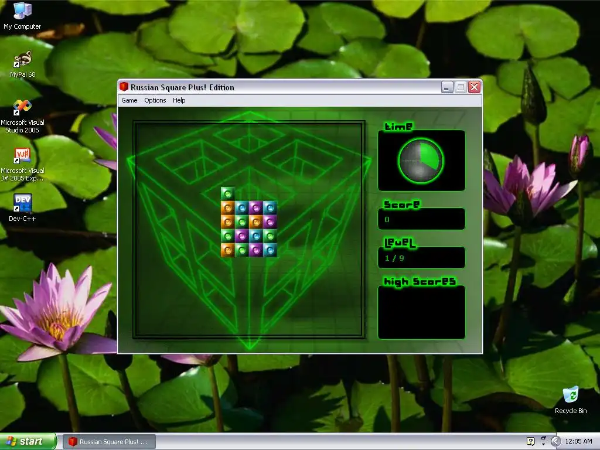Click the blue block at the stack's bottom-right corner
The width and height of the screenshot is (600, 450).
point(270,250)
